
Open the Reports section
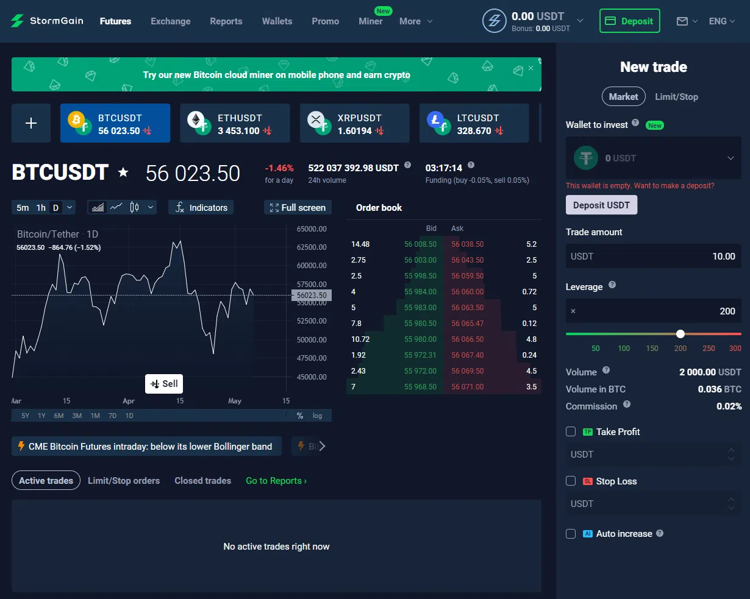(x=226, y=21)
